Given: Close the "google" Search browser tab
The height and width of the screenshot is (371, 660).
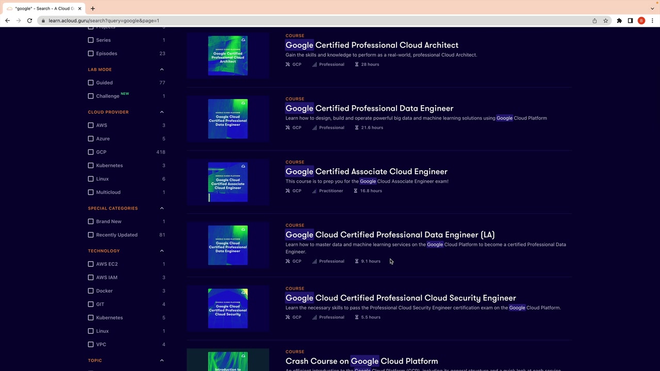Looking at the screenshot, I should point(79,8).
